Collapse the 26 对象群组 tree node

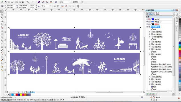[x=147, y=27]
